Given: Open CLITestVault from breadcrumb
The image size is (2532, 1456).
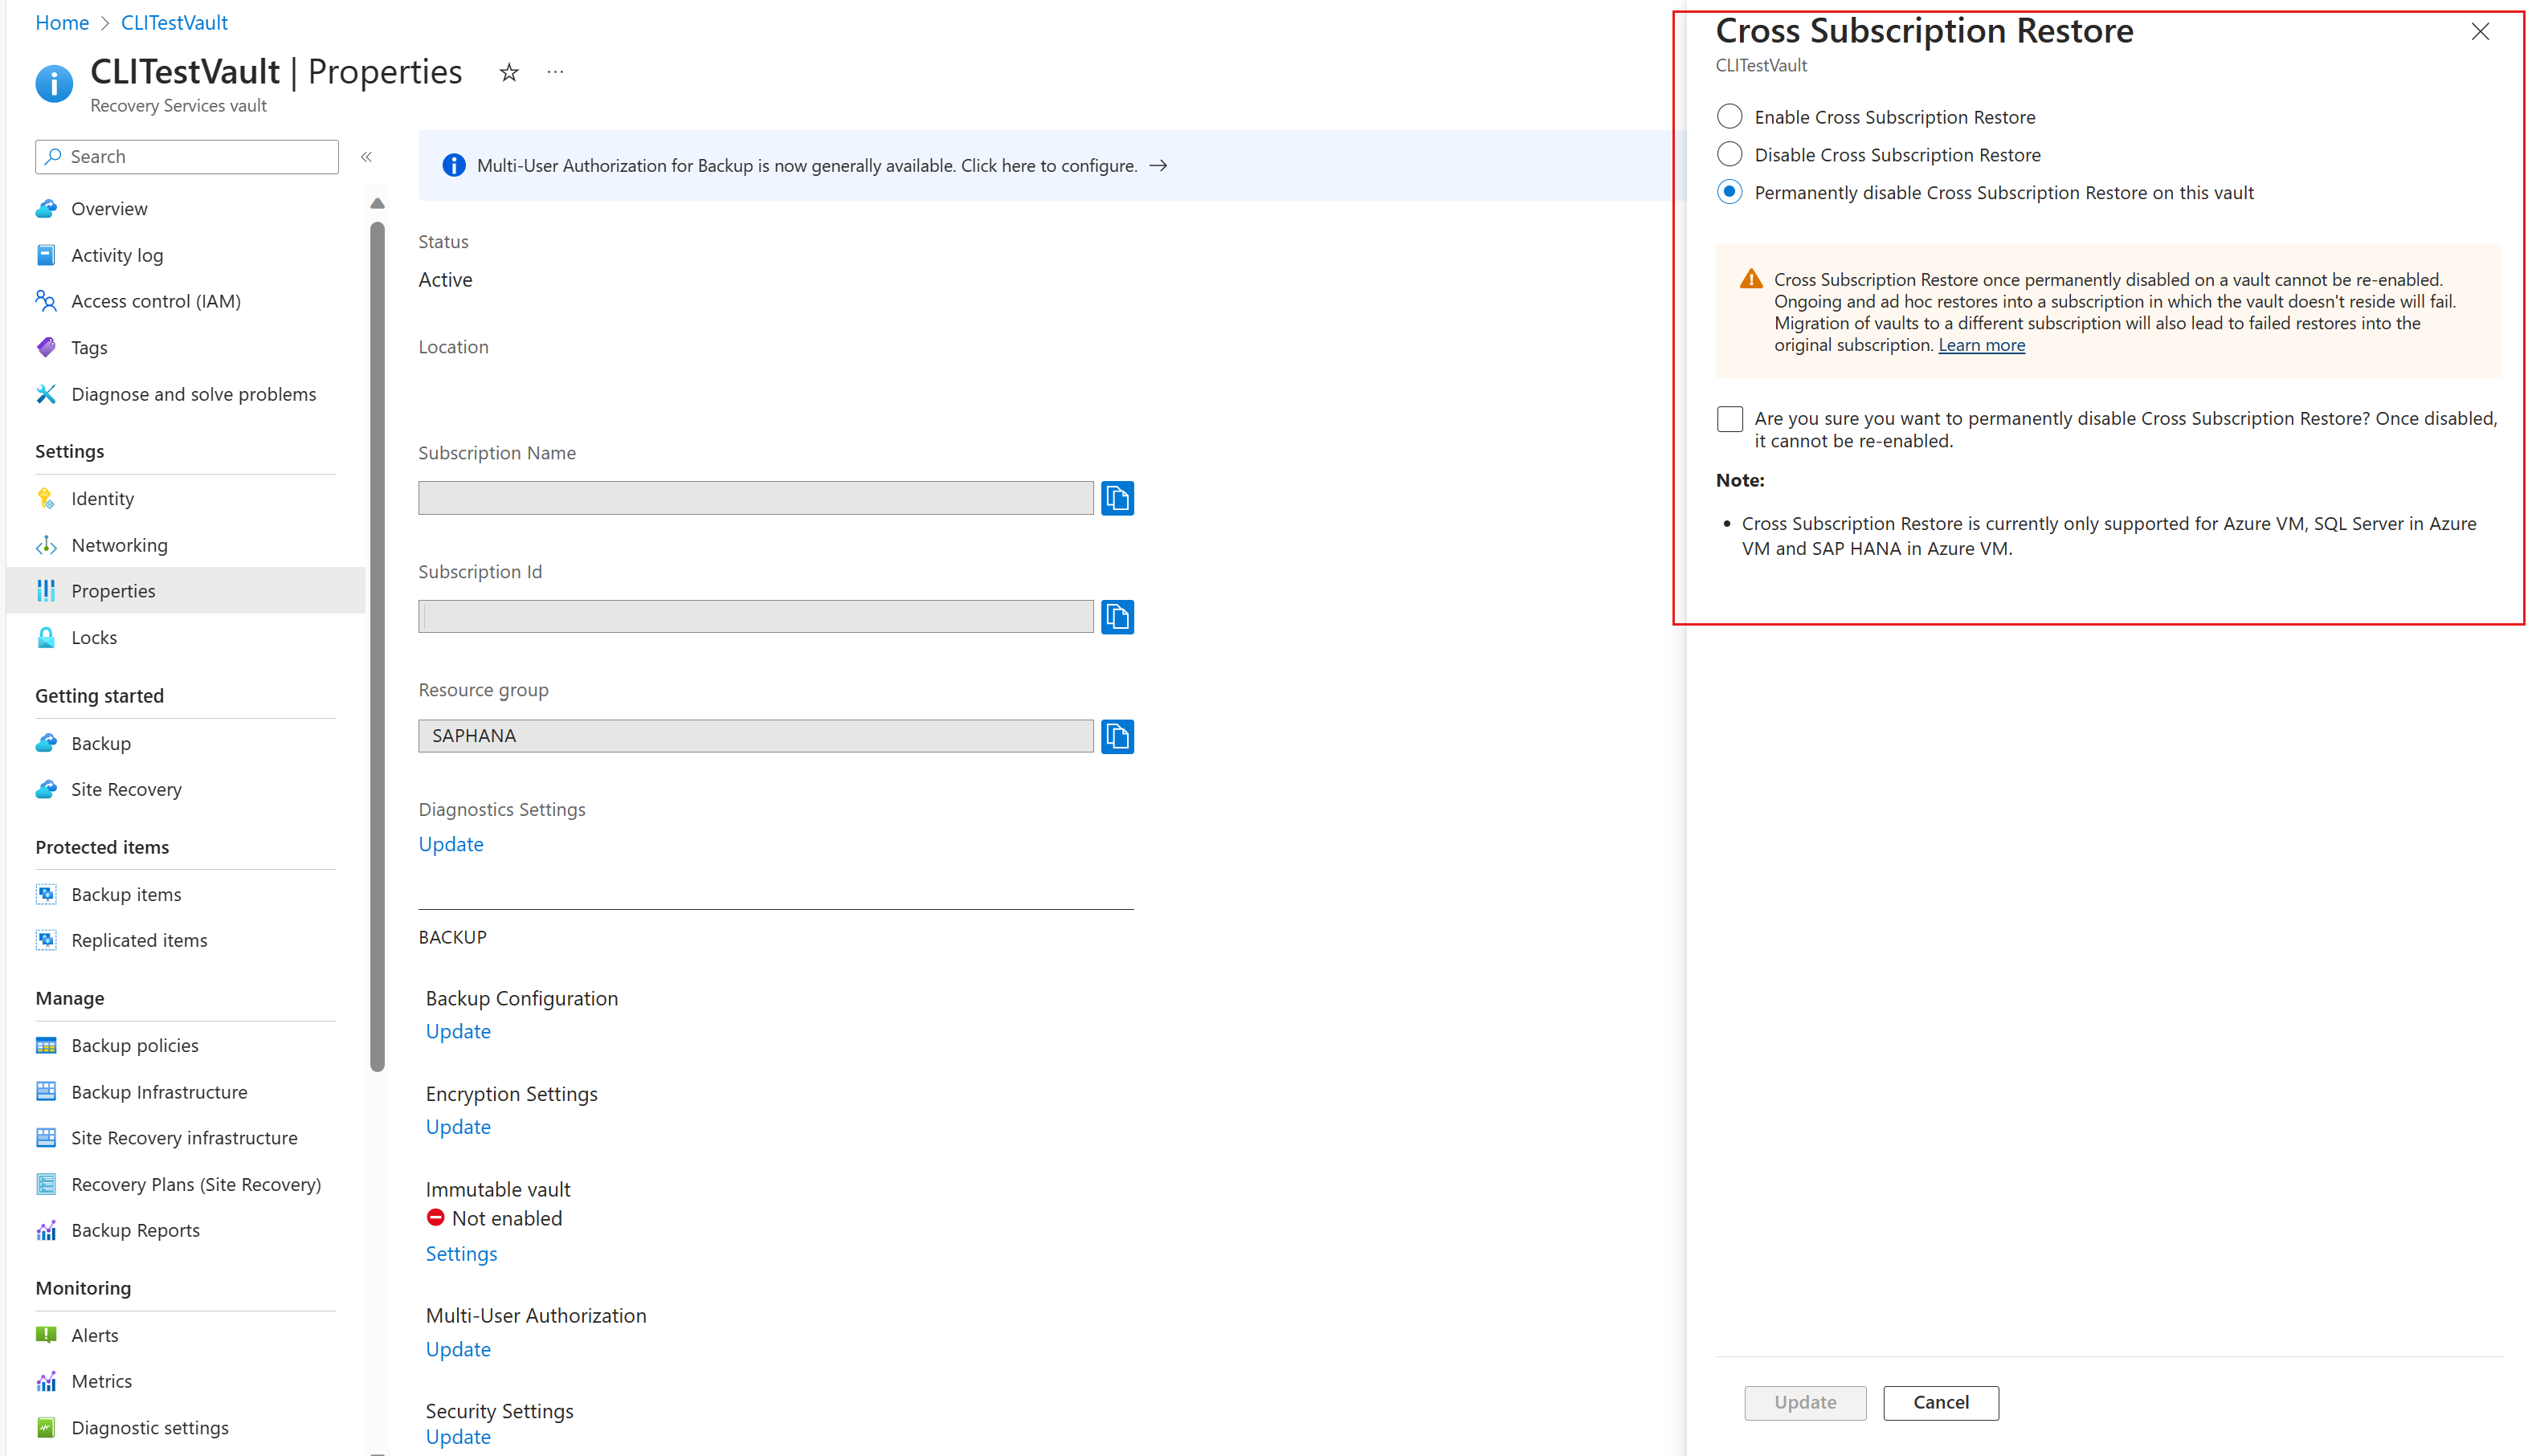Looking at the screenshot, I should 174,22.
